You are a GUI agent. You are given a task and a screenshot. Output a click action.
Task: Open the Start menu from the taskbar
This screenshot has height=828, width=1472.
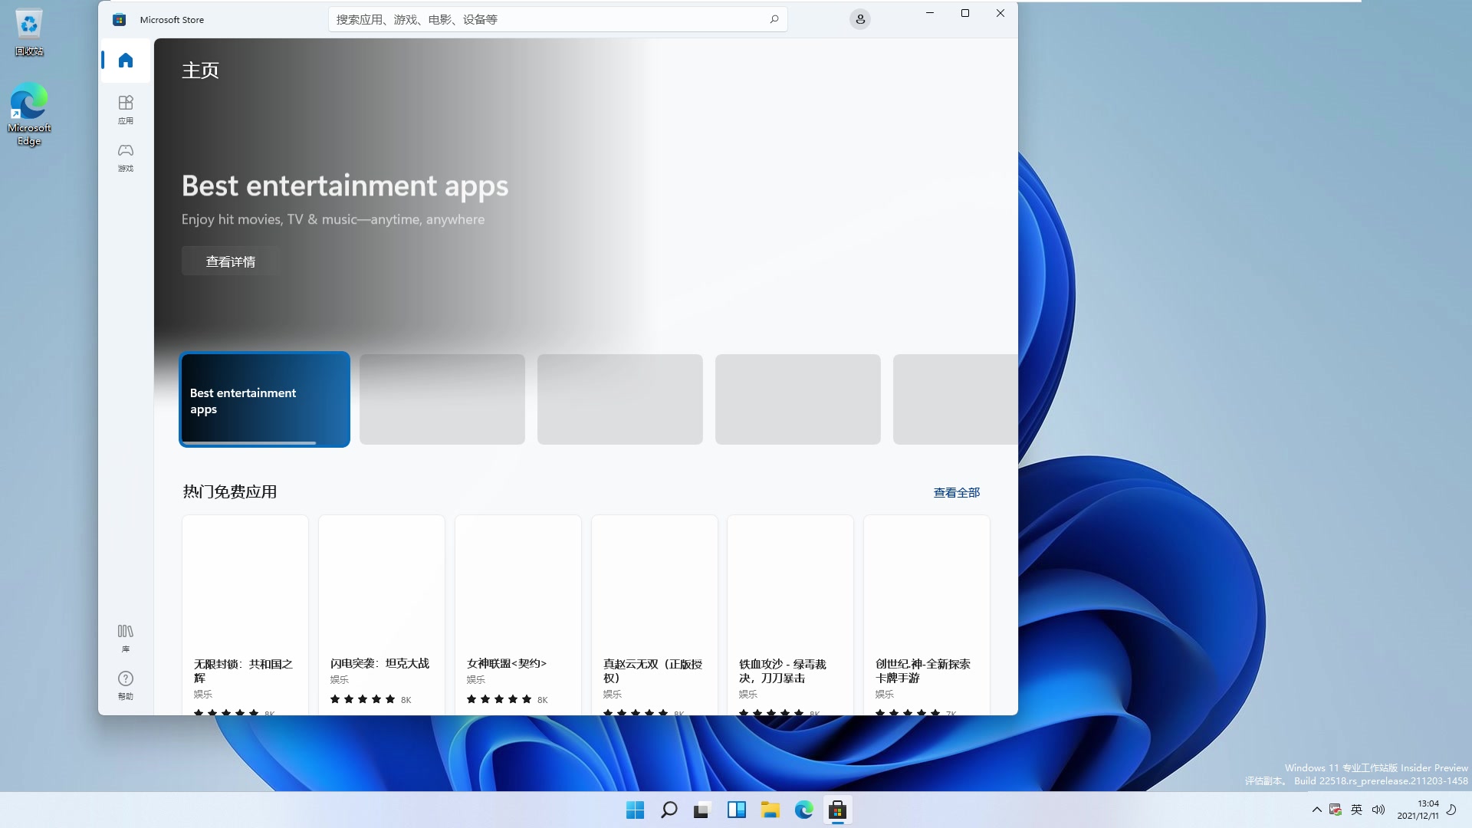tap(635, 810)
